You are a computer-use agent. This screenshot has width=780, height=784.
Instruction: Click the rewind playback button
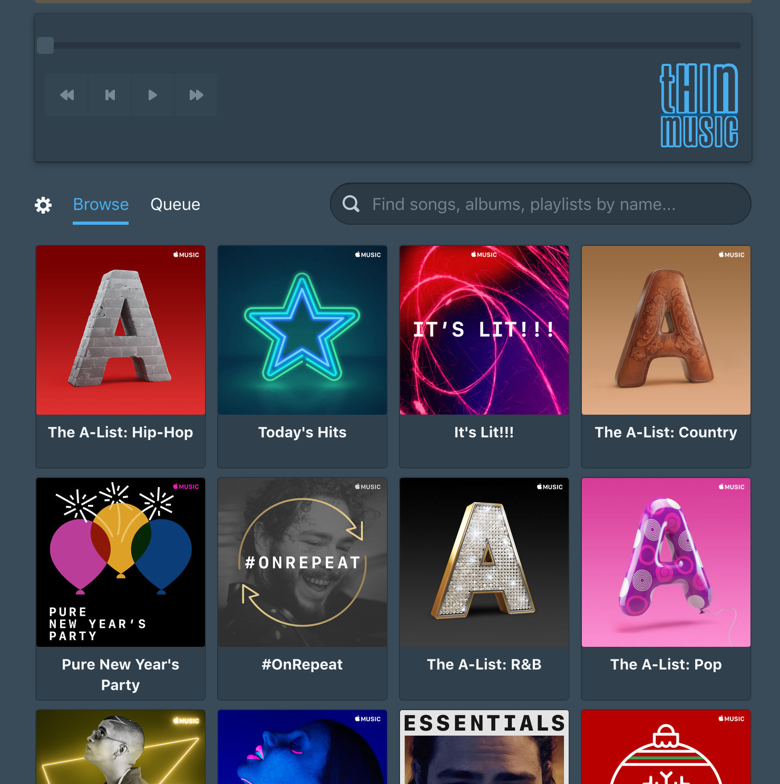tap(66, 95)
